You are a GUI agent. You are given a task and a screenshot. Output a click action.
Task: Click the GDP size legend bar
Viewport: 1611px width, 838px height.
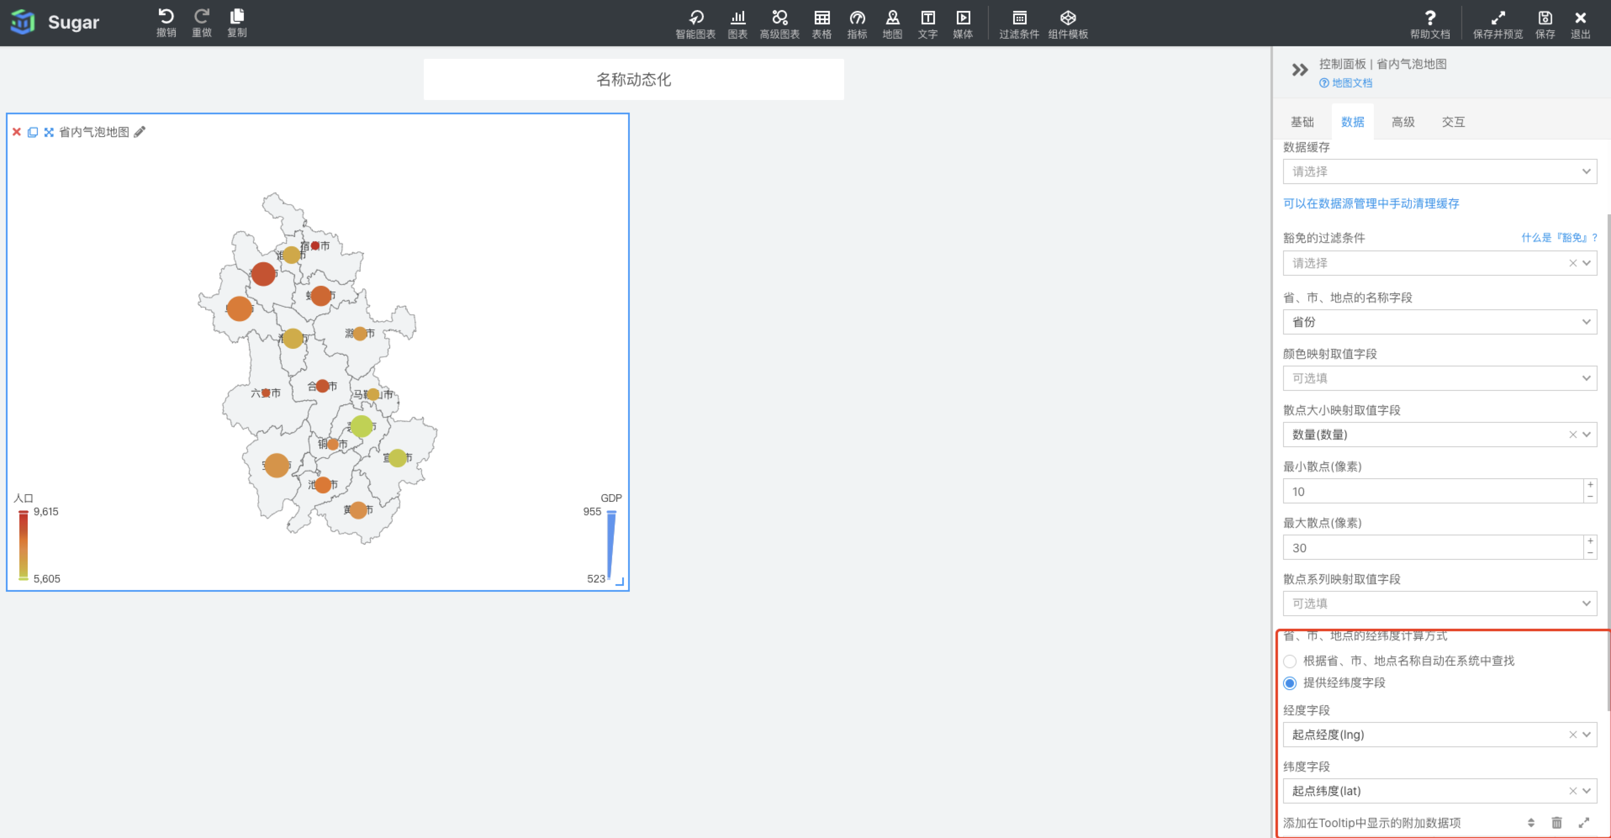[611, 545]
